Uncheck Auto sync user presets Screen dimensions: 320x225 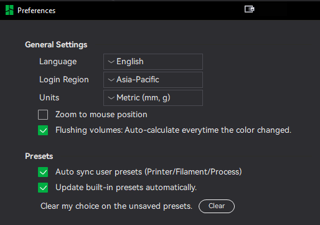point(43,172)
